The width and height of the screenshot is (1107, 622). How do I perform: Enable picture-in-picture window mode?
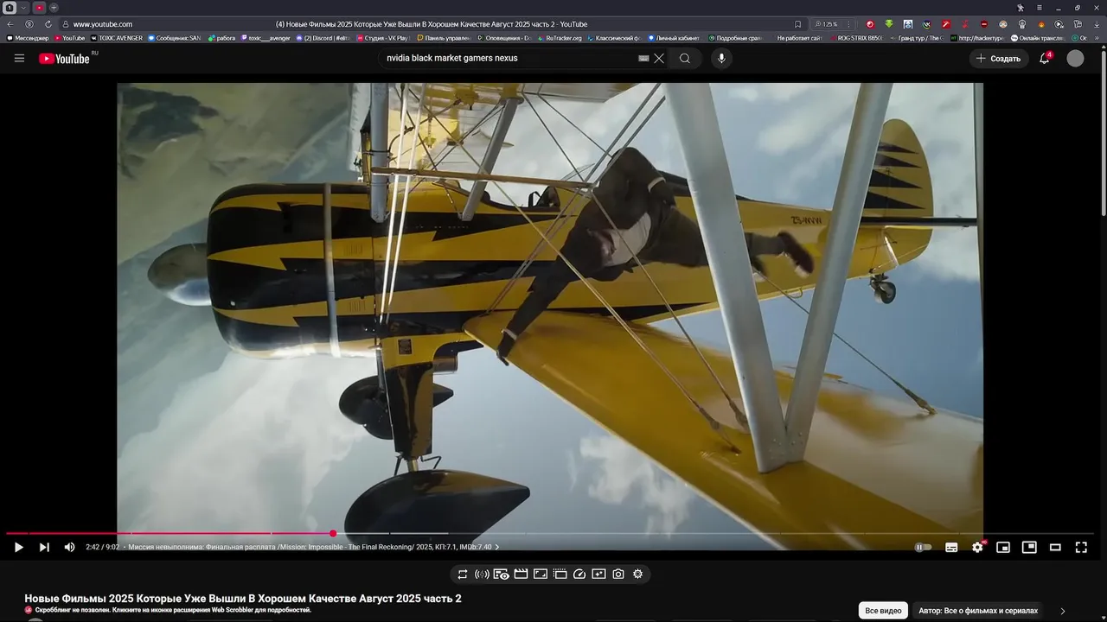point(1029,547)
